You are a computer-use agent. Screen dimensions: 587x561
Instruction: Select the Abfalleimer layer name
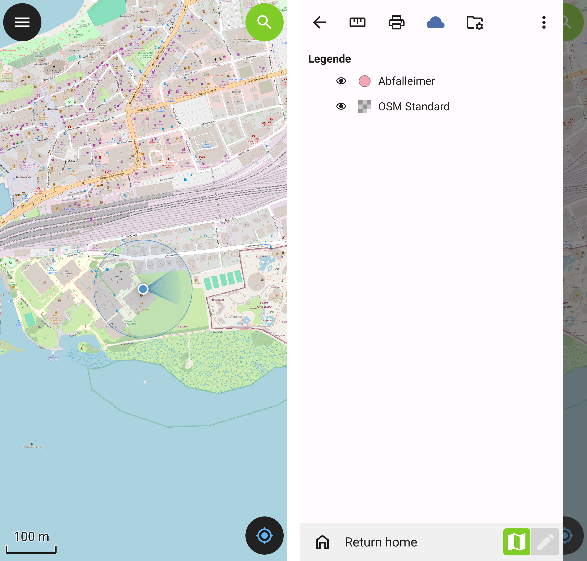[x=406, y=81]
